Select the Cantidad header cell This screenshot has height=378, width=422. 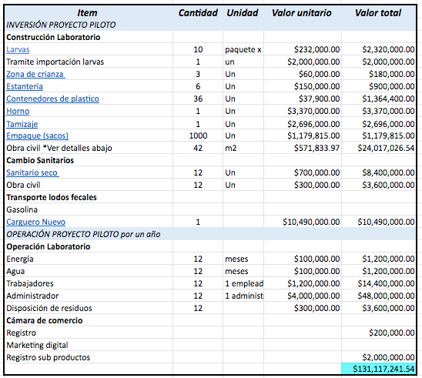(x=198, y=12)
